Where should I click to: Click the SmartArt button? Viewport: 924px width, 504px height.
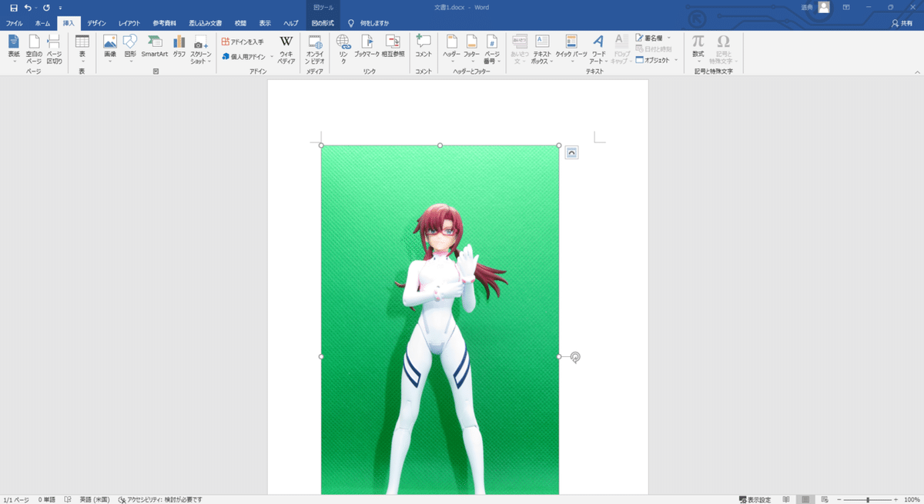pyautogui.click(x=155, y=46)
